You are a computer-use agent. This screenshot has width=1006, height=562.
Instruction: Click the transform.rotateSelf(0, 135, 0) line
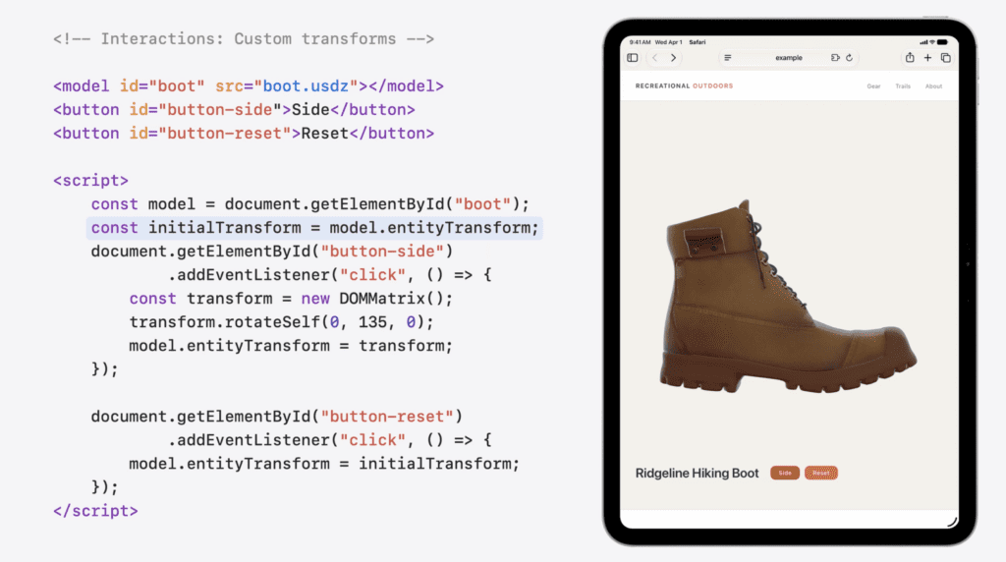281,322
